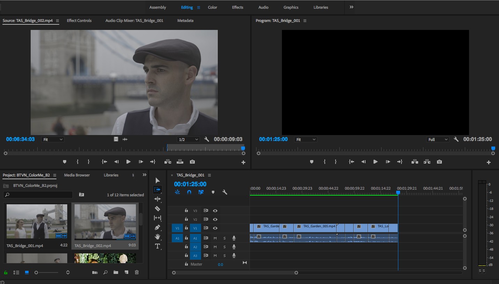Click Export Frame camera in Source monitor
This screenshot has height=284, width=499.
192,162
